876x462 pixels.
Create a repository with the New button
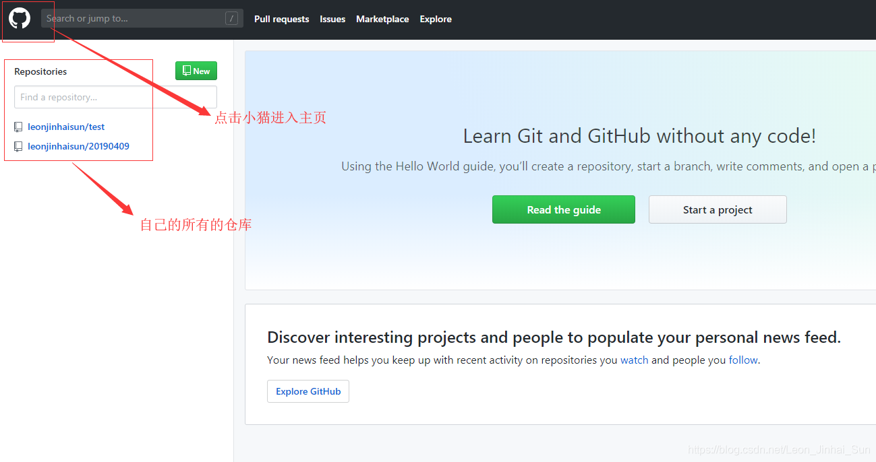pos(196,71)
